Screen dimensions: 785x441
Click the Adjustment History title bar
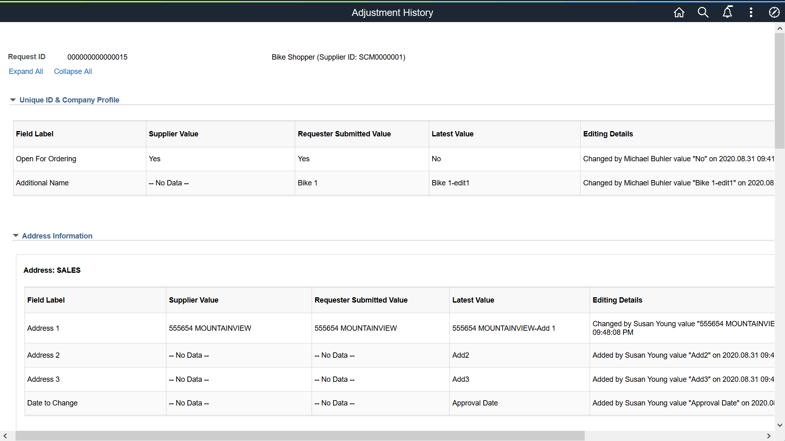click(x=392, y=13)
